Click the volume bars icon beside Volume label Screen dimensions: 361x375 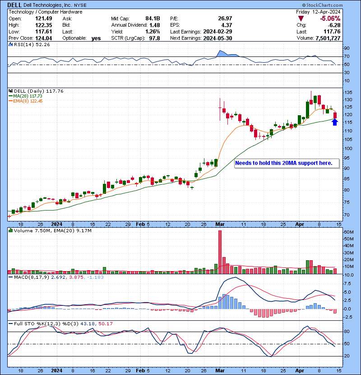point(10,230)
